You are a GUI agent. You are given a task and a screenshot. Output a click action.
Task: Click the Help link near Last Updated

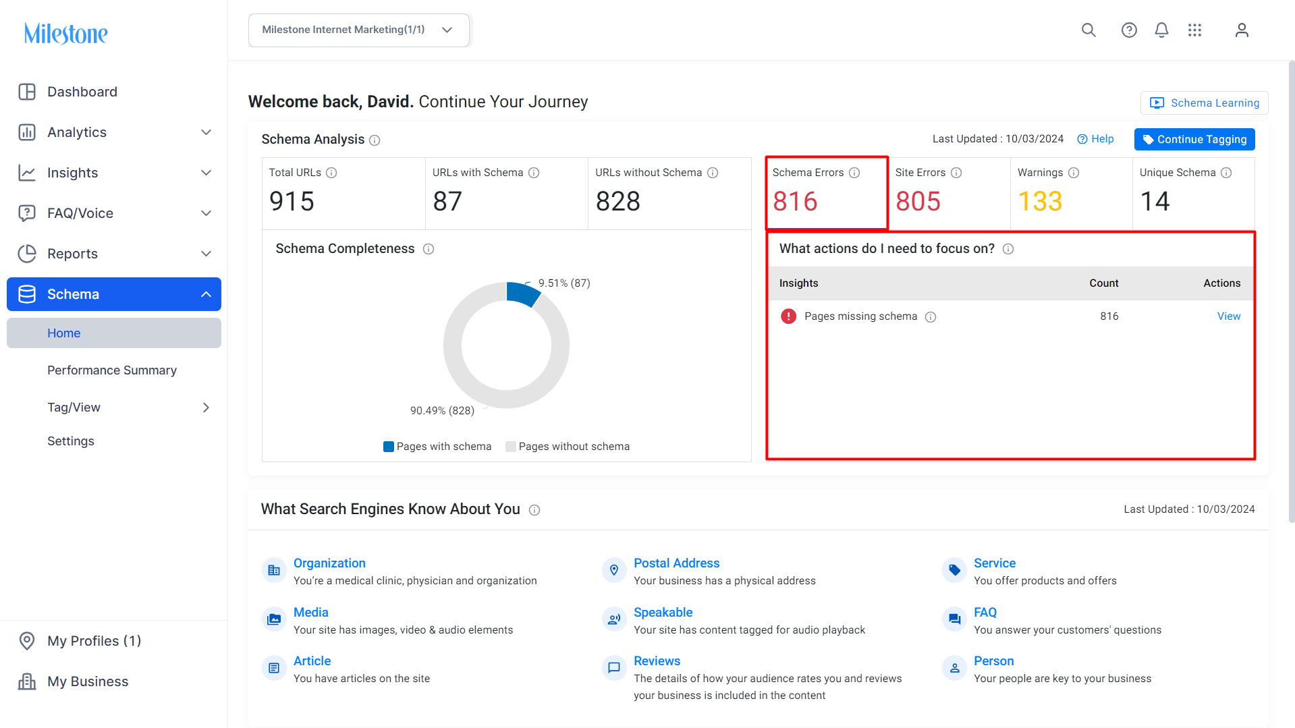pyautogui.click(x=1095, y=139)
